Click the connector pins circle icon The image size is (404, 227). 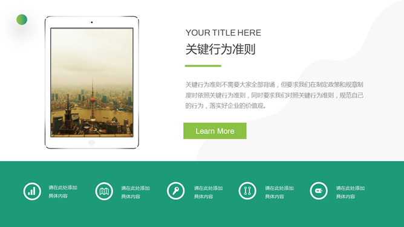[247, 191]
